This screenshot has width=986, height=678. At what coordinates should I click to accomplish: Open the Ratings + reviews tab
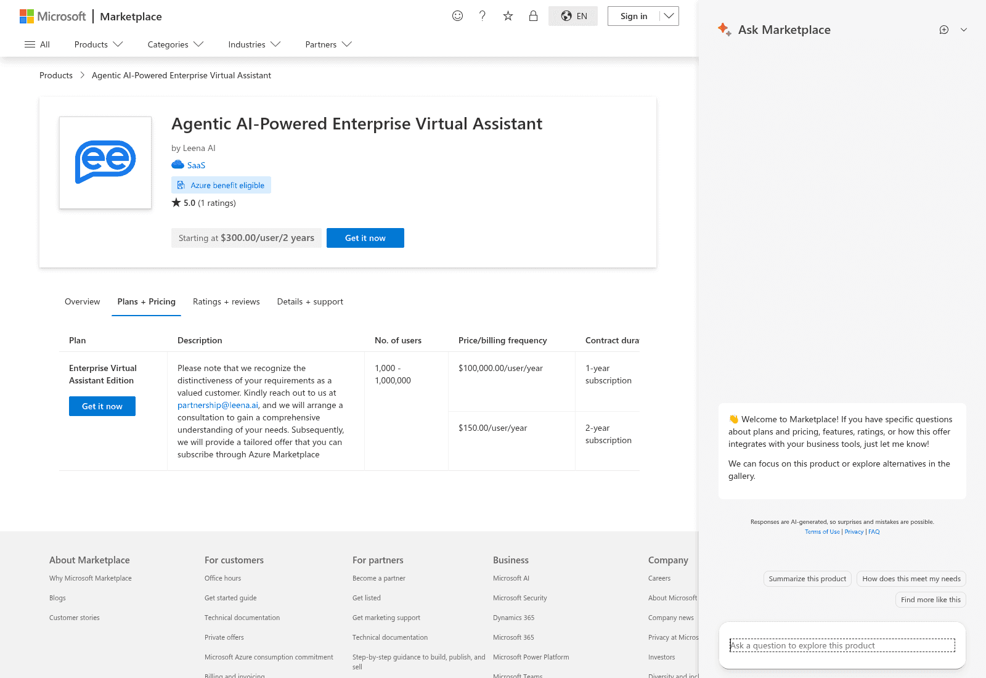[x=226, y=301]
